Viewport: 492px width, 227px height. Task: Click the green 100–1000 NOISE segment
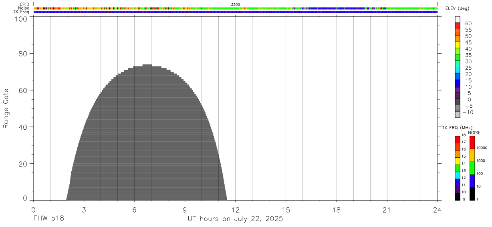pyautogui.click(x=472, y=168)
